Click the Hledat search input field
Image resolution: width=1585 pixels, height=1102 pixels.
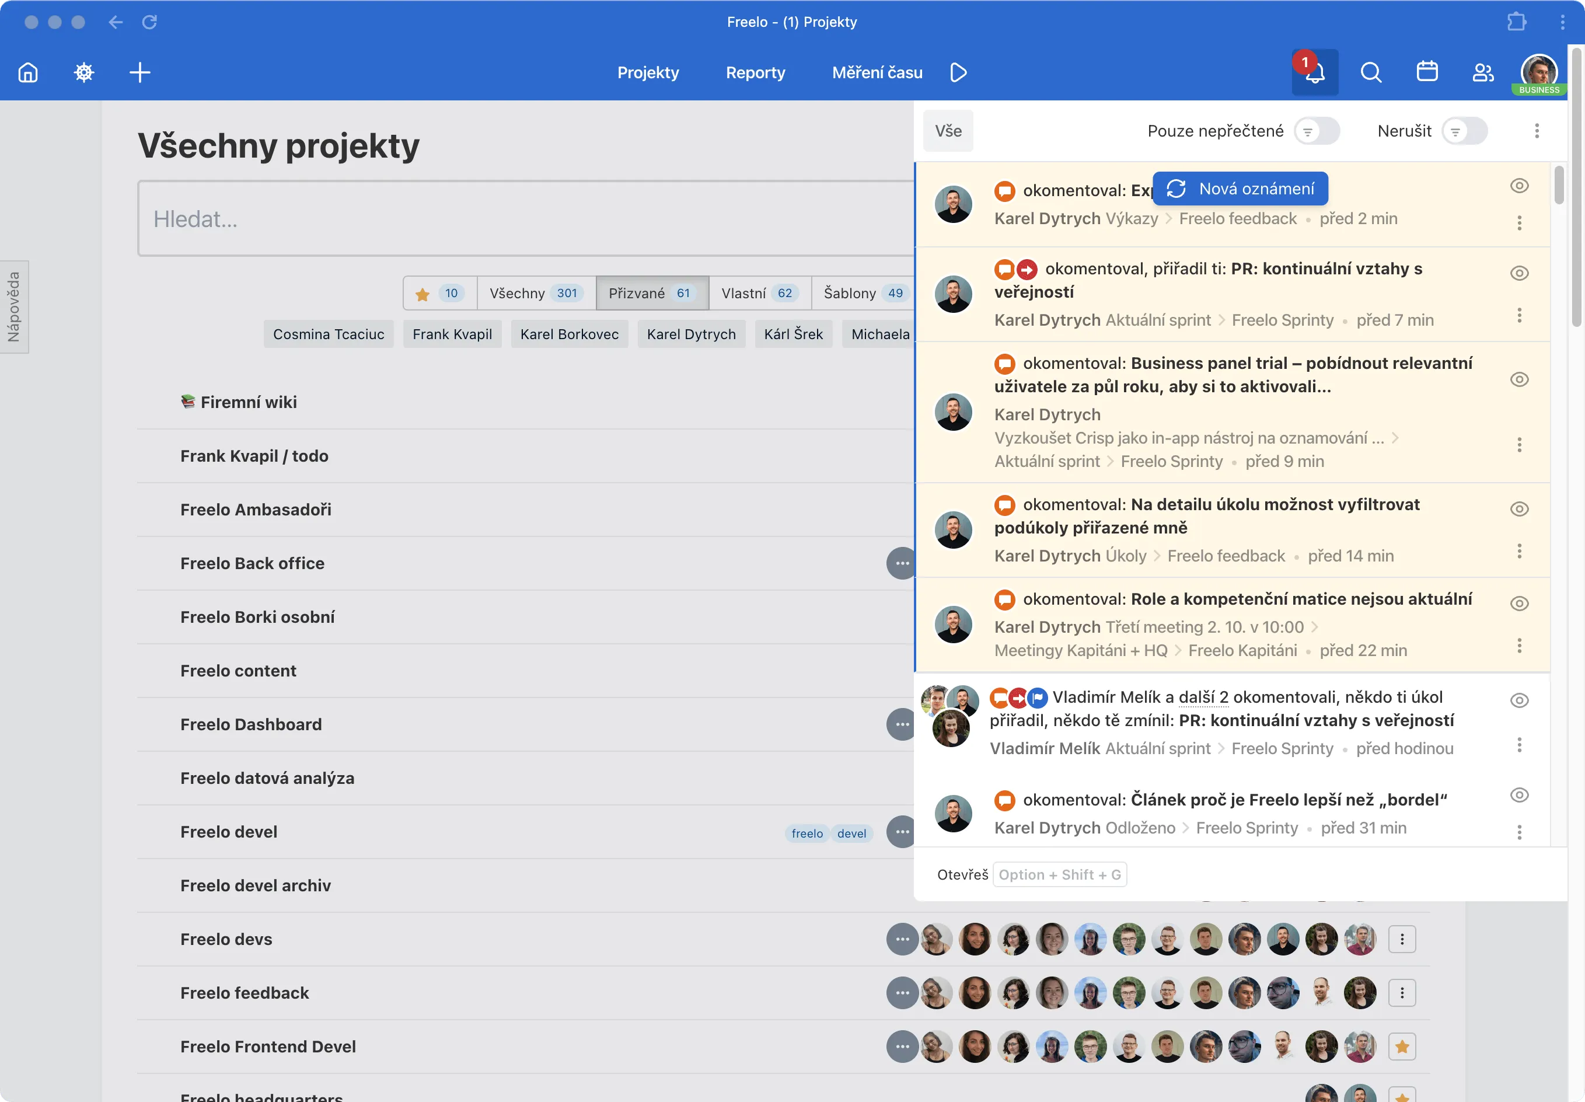point(525,219)
